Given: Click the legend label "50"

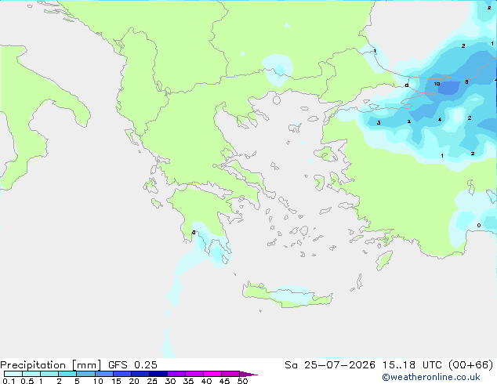Looking at the screenshot, I should tap(242, 381).
